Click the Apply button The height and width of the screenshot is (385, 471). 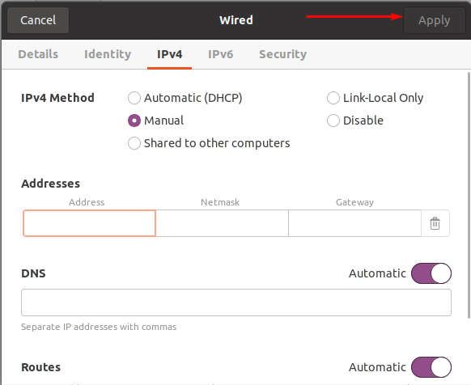click(x=434, y=20)
